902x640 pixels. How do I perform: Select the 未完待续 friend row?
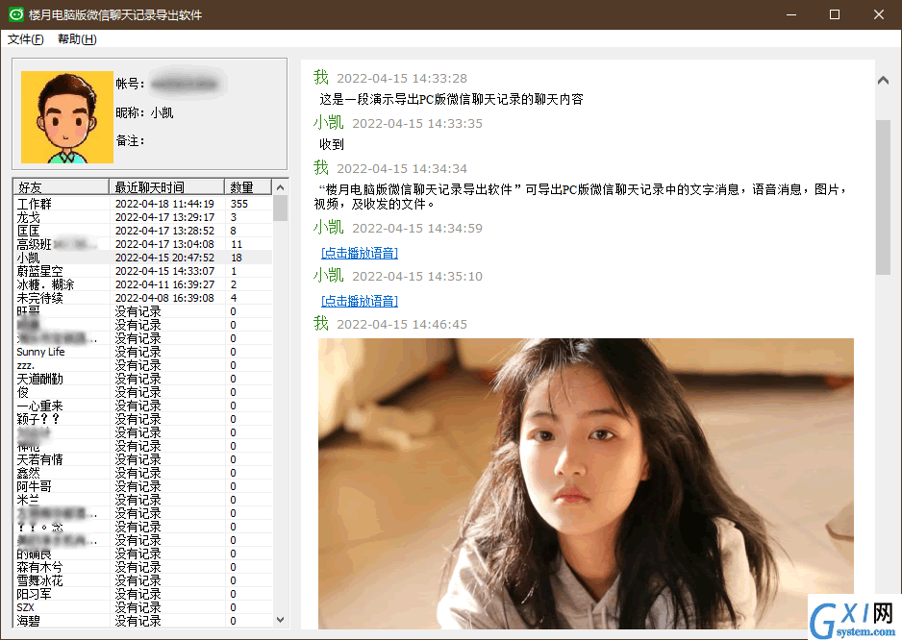pyautogui.click(x=142, y=298)
